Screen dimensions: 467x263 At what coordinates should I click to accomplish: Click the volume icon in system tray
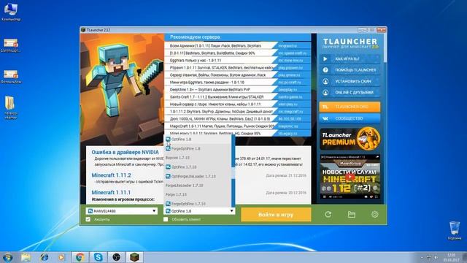[x=436, y=257]
